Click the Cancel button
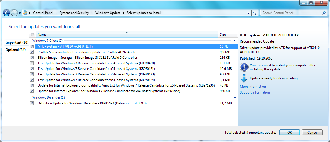Image resolution: width=330 pixels, height=142 pixels. click(x=312, y=133)
